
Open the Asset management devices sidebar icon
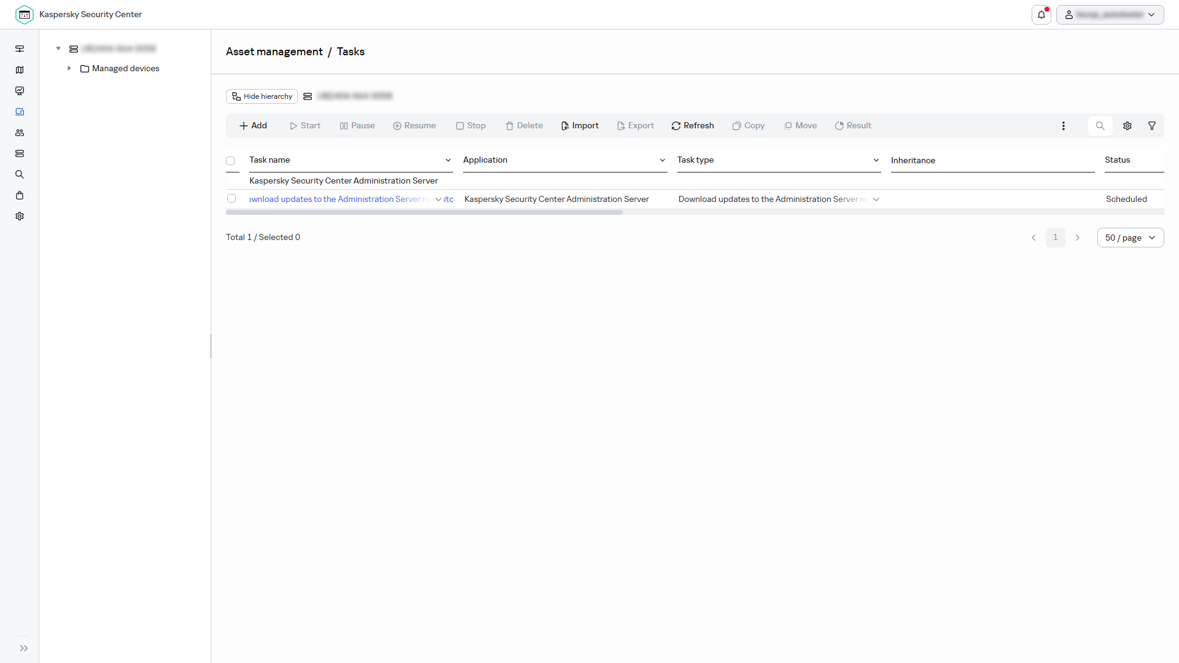tap(20, 112)
